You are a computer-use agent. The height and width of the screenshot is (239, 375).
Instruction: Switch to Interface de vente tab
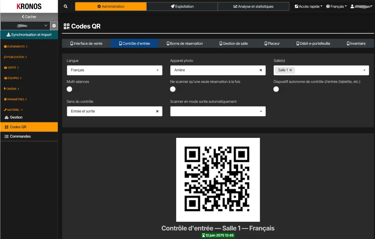click(86, 43)
